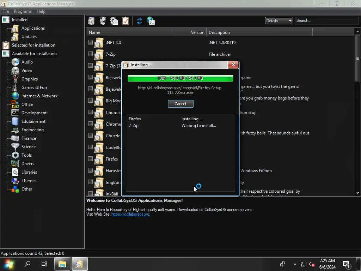The image size is (361, 271).
Task: Tick the 7-Zip File archiver checkbox
Action: [90, 54]
